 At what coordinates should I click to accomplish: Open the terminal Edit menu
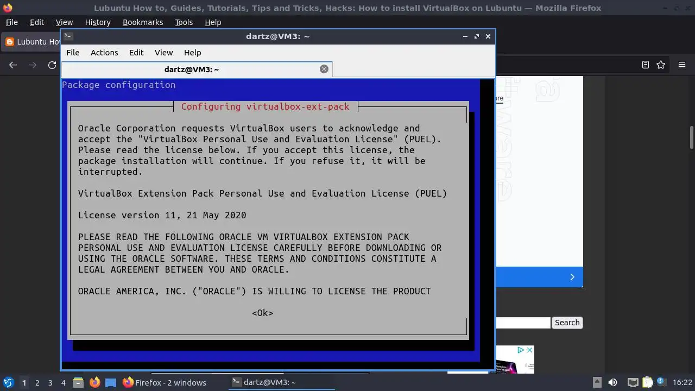tap(136, 53)
